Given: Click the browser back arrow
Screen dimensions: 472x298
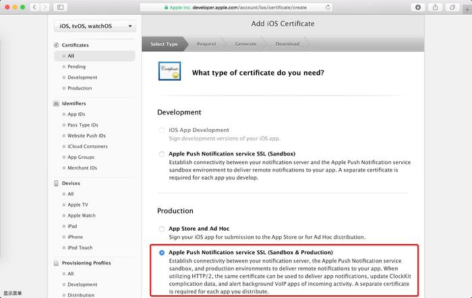Looking at the screenshot, I should point(36,7).
